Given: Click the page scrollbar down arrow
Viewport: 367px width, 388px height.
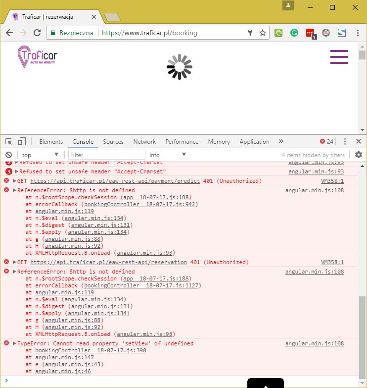Looking at the screenshot, I should coord(362,130).
